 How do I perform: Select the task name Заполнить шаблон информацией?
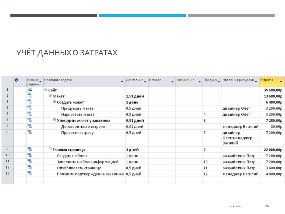[88, 162]
